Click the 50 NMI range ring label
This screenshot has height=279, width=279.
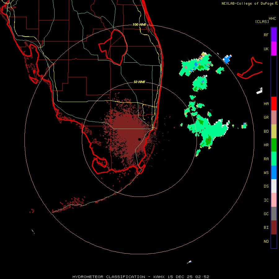tap(139, 82)
